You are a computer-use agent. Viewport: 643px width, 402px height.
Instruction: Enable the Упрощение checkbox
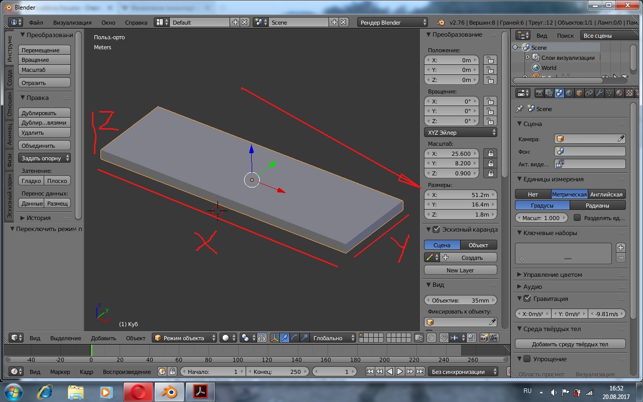[x=527, y=359]
